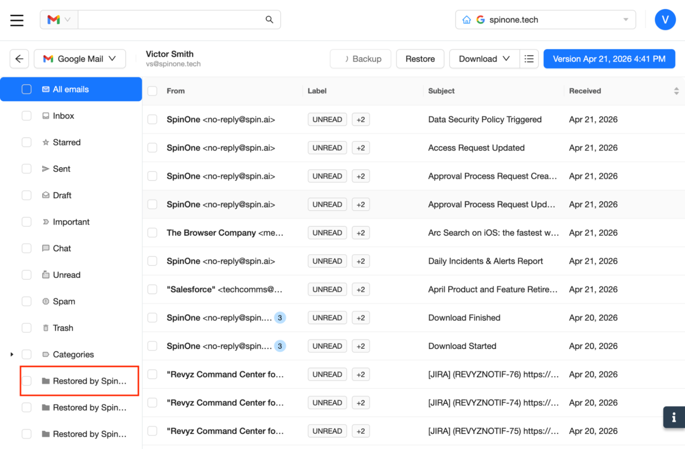Screen dimensions: 685x449
Task: Click "The Browser Company" sender name
Action: (211, 233)
